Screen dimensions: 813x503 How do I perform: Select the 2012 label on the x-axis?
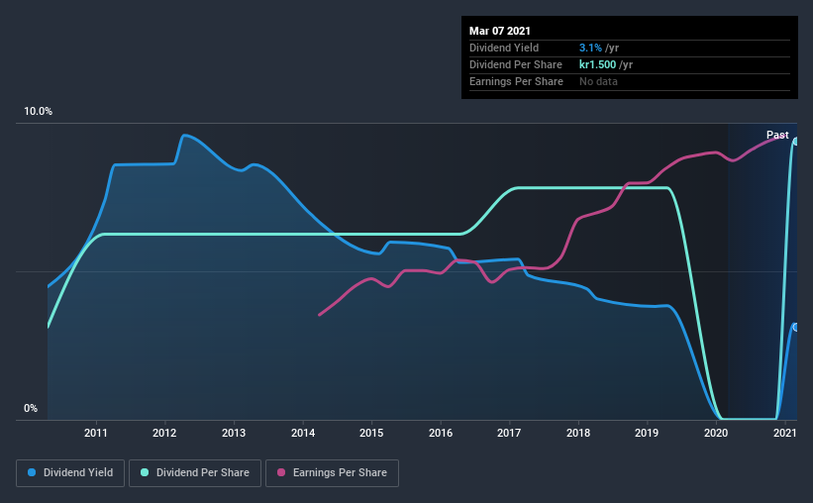[x=164, y=433]
